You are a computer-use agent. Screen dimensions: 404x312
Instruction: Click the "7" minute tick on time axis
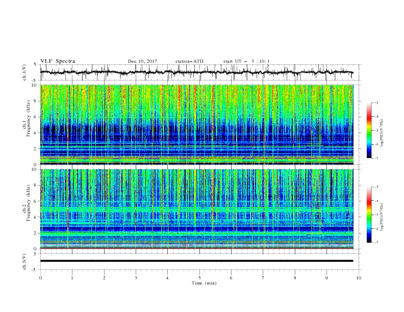coord(263,278)
